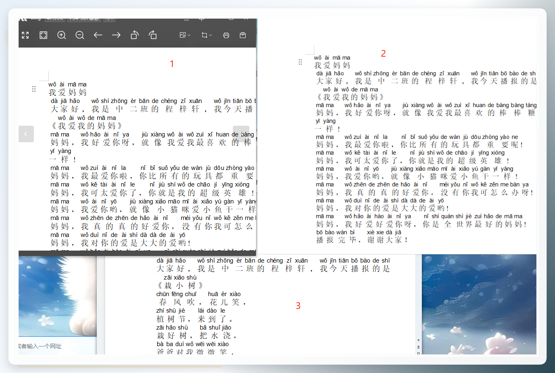Viewport: 555px width, 373px height.
Task: Click the line 播报完毕，谢谢大家！
Action: point(362,240)
